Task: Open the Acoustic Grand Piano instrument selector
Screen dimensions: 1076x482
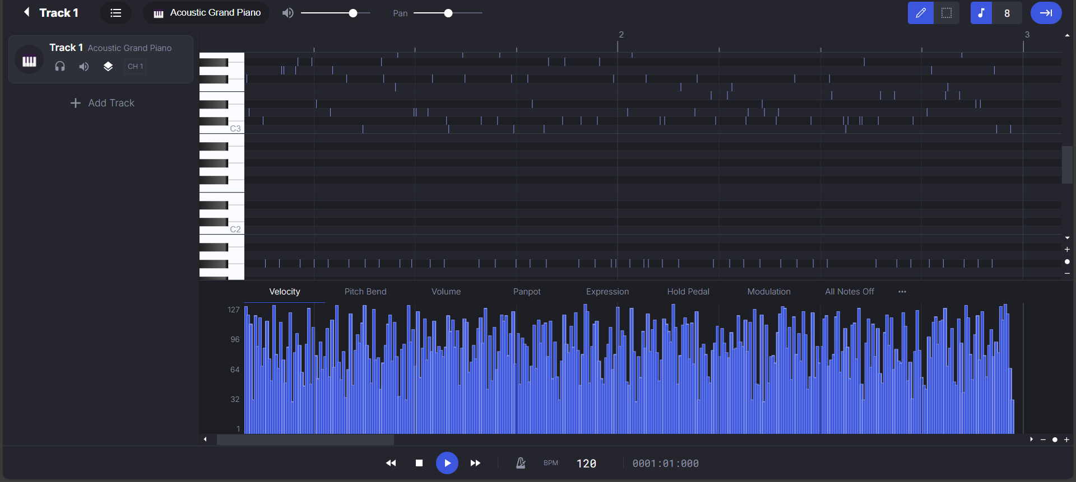Action: click(206, 13)
